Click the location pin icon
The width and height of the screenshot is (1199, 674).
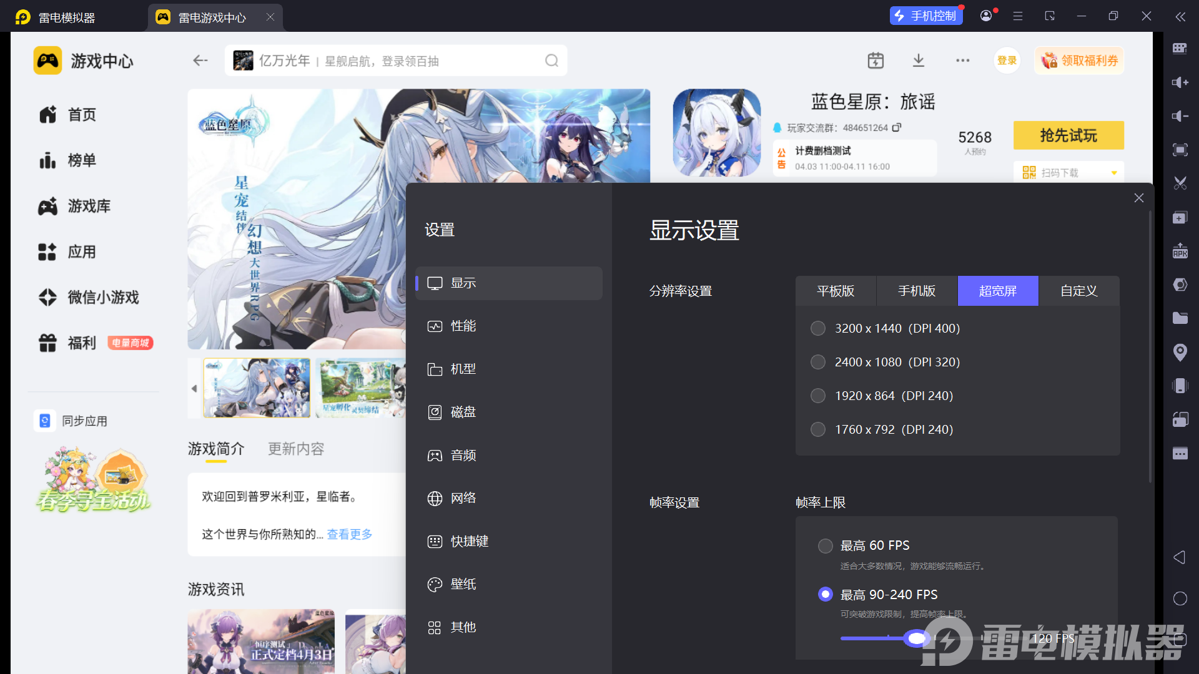pyautogui.click(x=1180, y=353)
